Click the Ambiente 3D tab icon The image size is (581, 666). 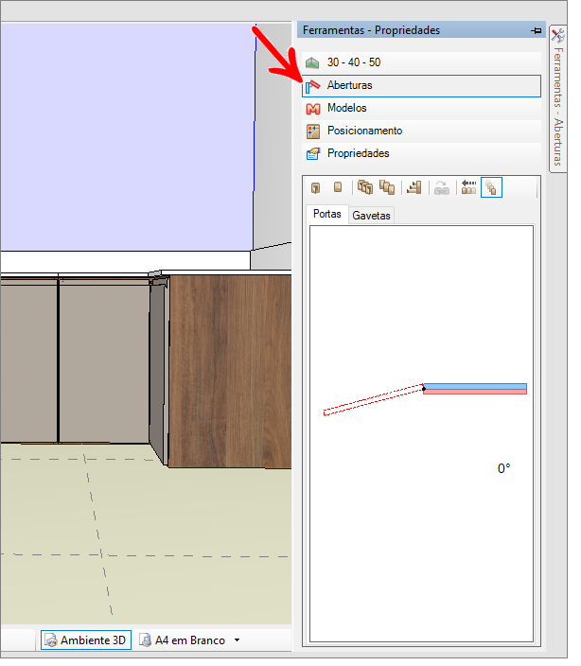tap(51, 640)
